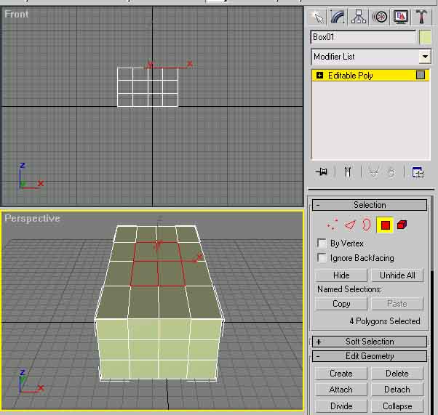The image size is (438, 415).
Task: Click the Unhide All button
Action: point(397,275)
